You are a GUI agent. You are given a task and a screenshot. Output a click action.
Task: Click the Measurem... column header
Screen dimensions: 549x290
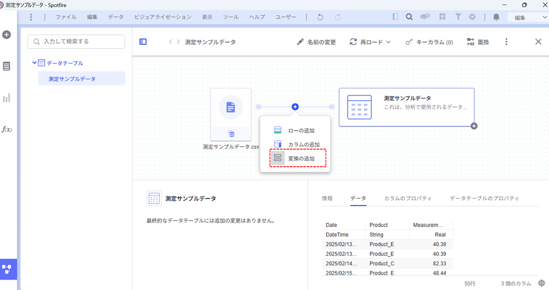click(431, 225)
